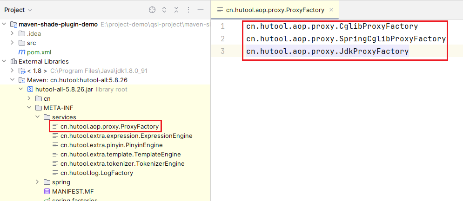Hide the Project tool window
Screen dimensions: 463x201
[x=201, y=10]
